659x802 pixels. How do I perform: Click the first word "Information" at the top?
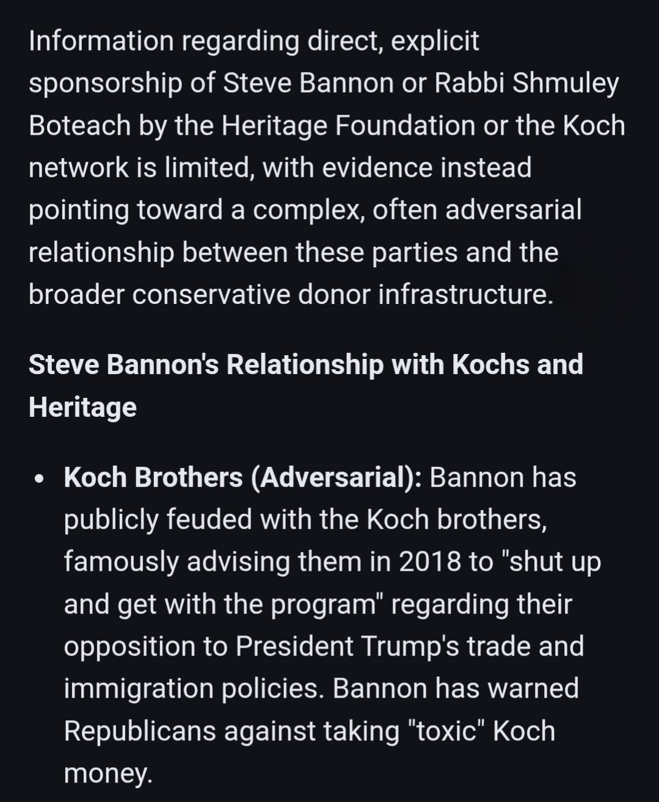[x=101, y=41]
